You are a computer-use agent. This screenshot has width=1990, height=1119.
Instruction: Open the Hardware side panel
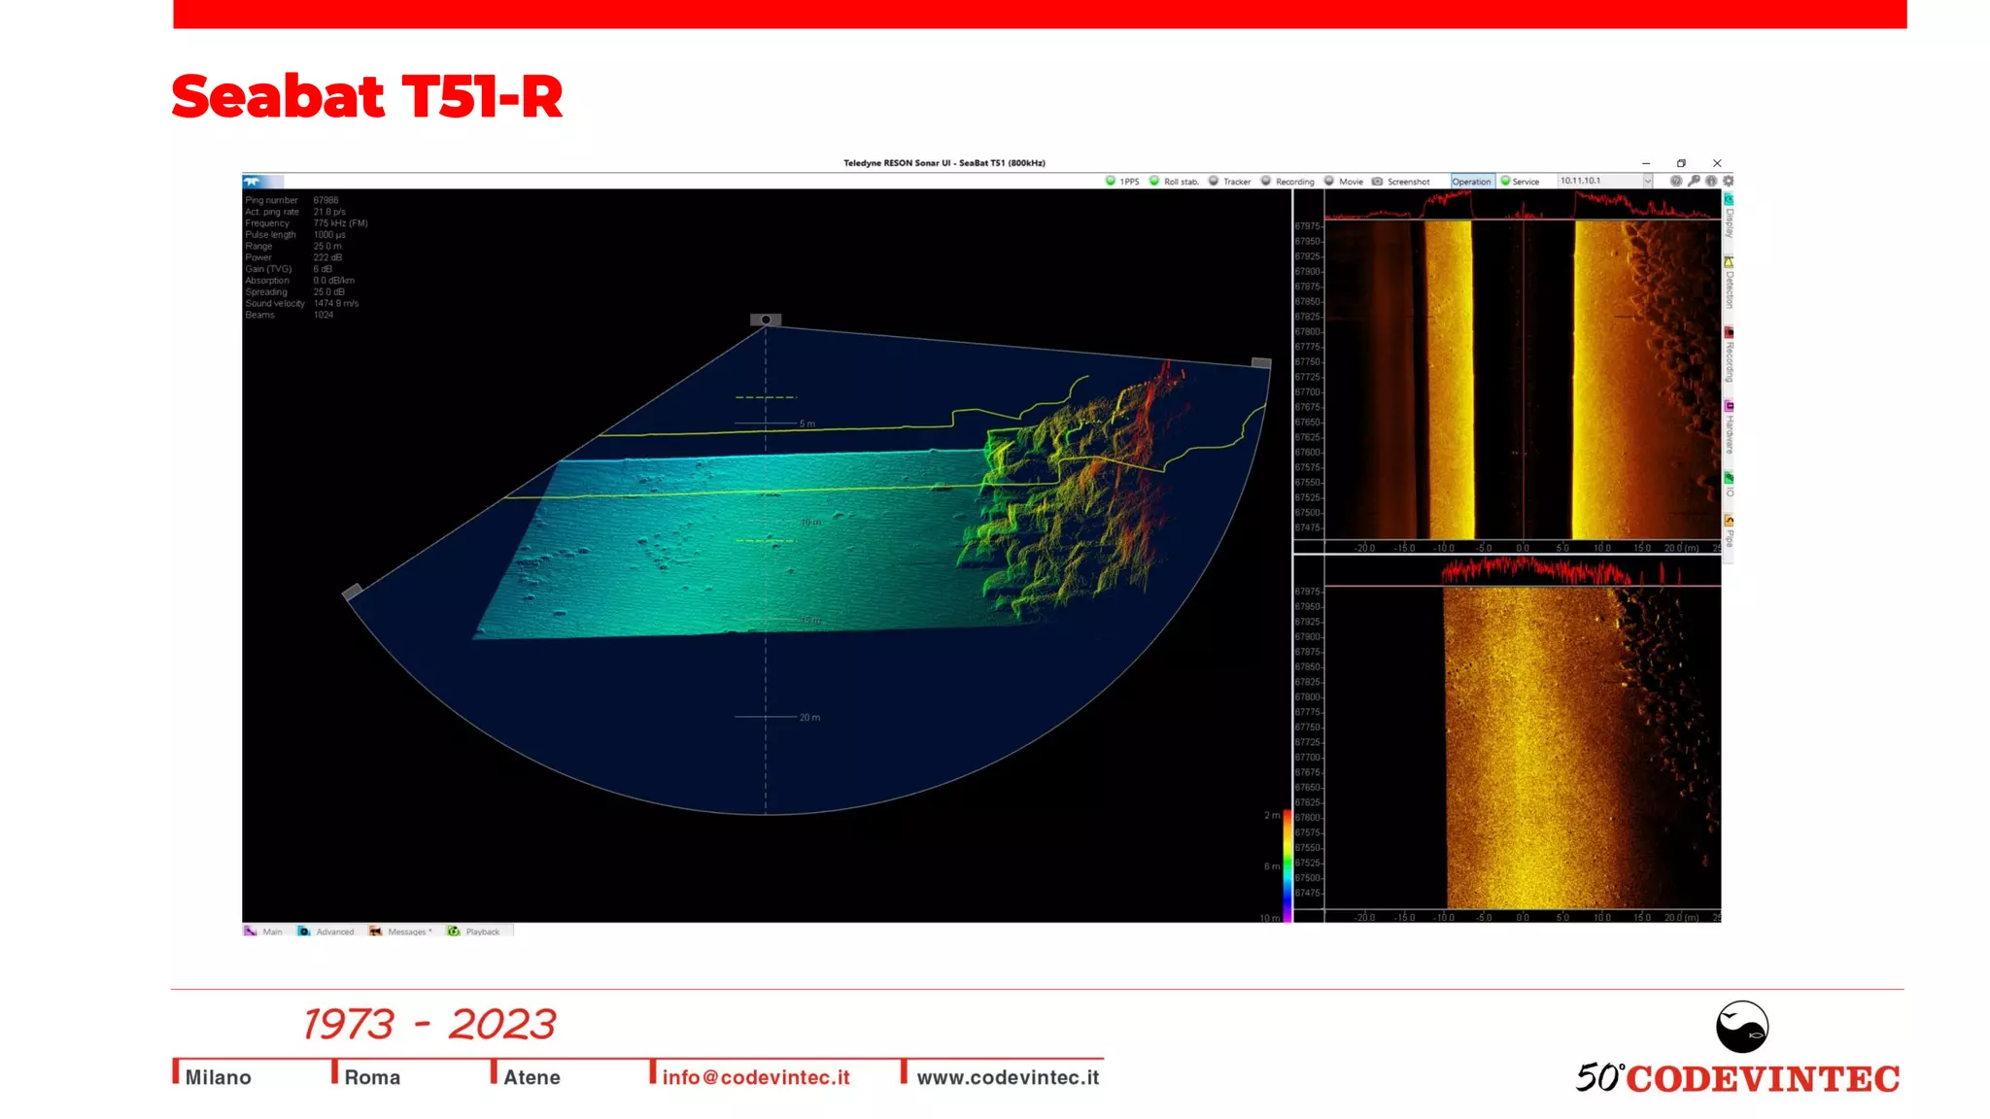point(1729,427)
